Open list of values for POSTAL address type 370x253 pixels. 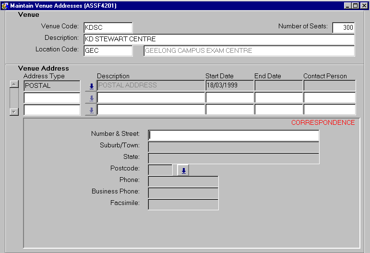click(x=91, y=86)
